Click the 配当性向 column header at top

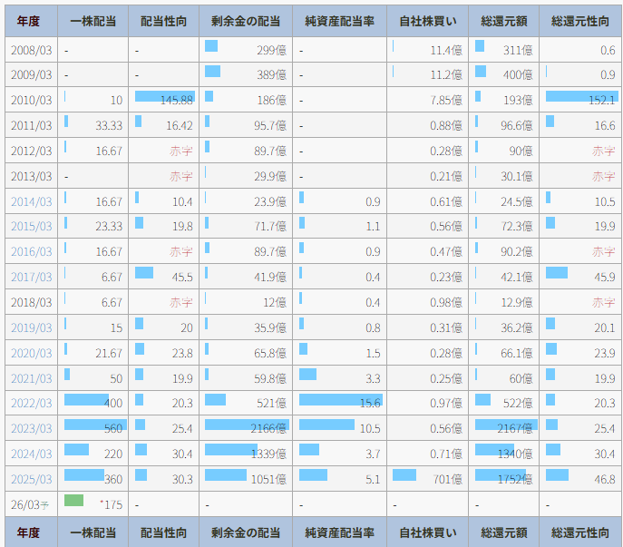point(163,21)
